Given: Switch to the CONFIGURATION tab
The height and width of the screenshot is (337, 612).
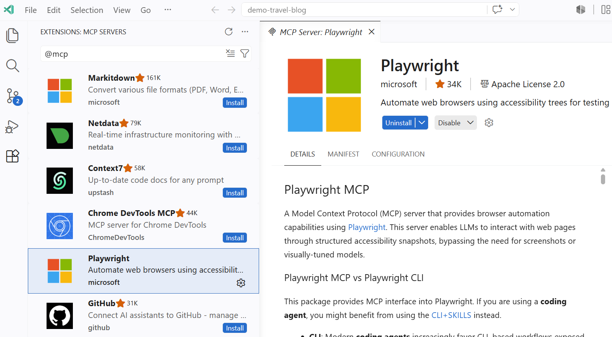Looking at the screenshot, I should point(398,154).
